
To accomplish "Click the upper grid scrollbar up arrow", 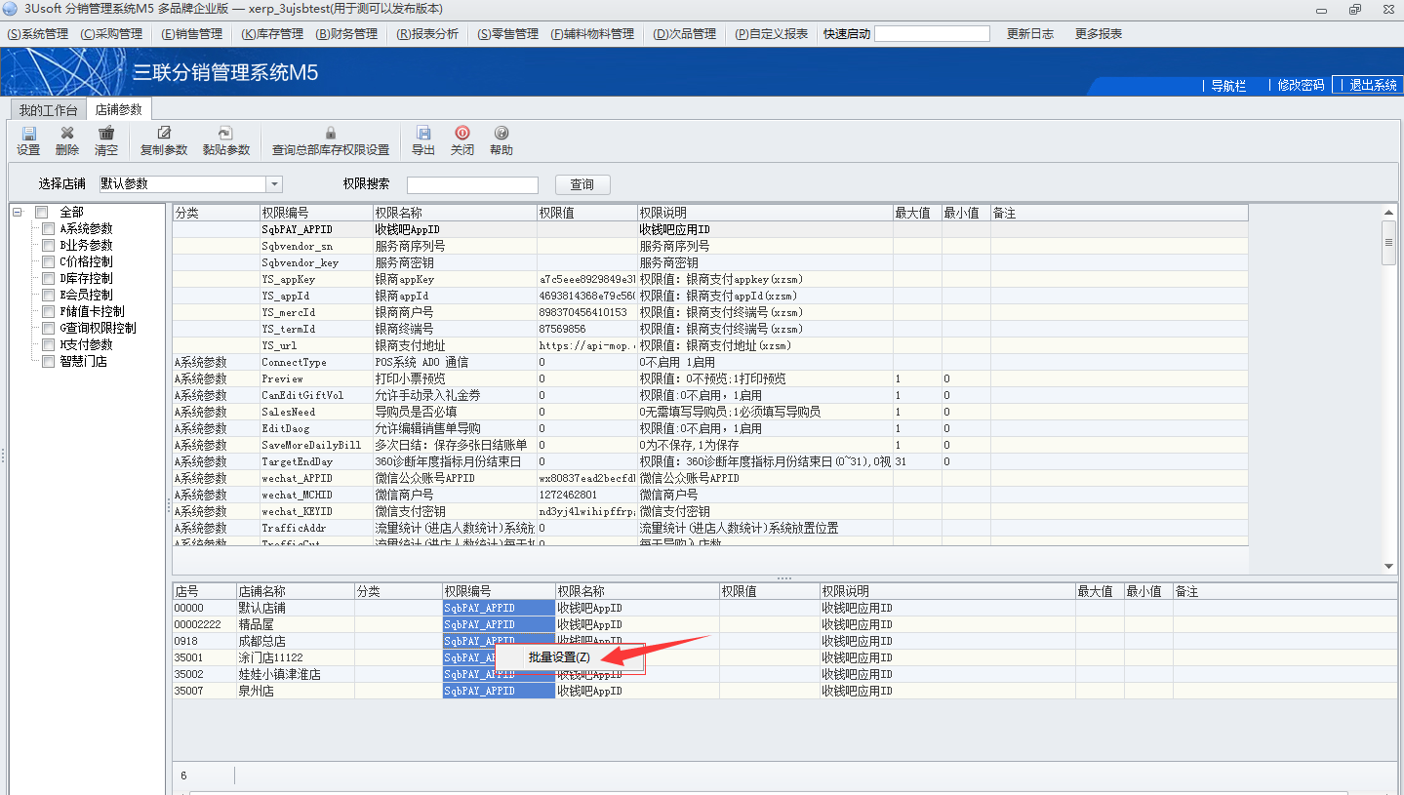I will [x=1389, y=212].
